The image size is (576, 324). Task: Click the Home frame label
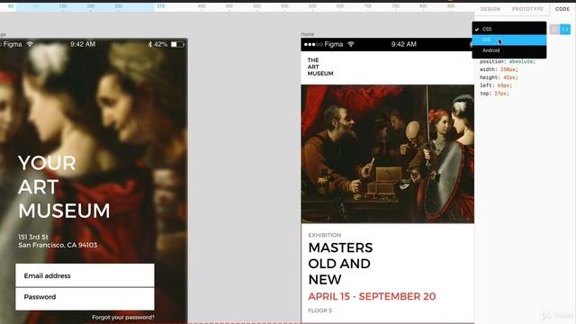[307, 34]
